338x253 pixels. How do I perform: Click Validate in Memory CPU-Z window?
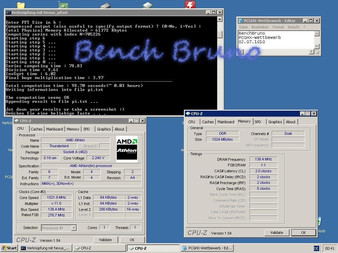point(277,233)
